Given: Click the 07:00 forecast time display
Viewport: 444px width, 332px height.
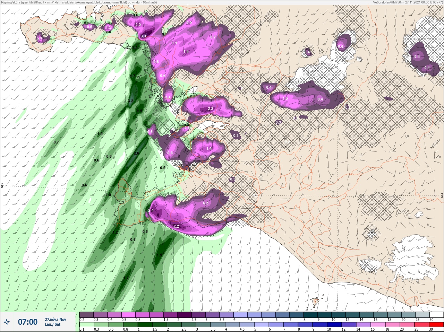Looking at the screenshot, I should pyautogui.click(x=28, y=322).
